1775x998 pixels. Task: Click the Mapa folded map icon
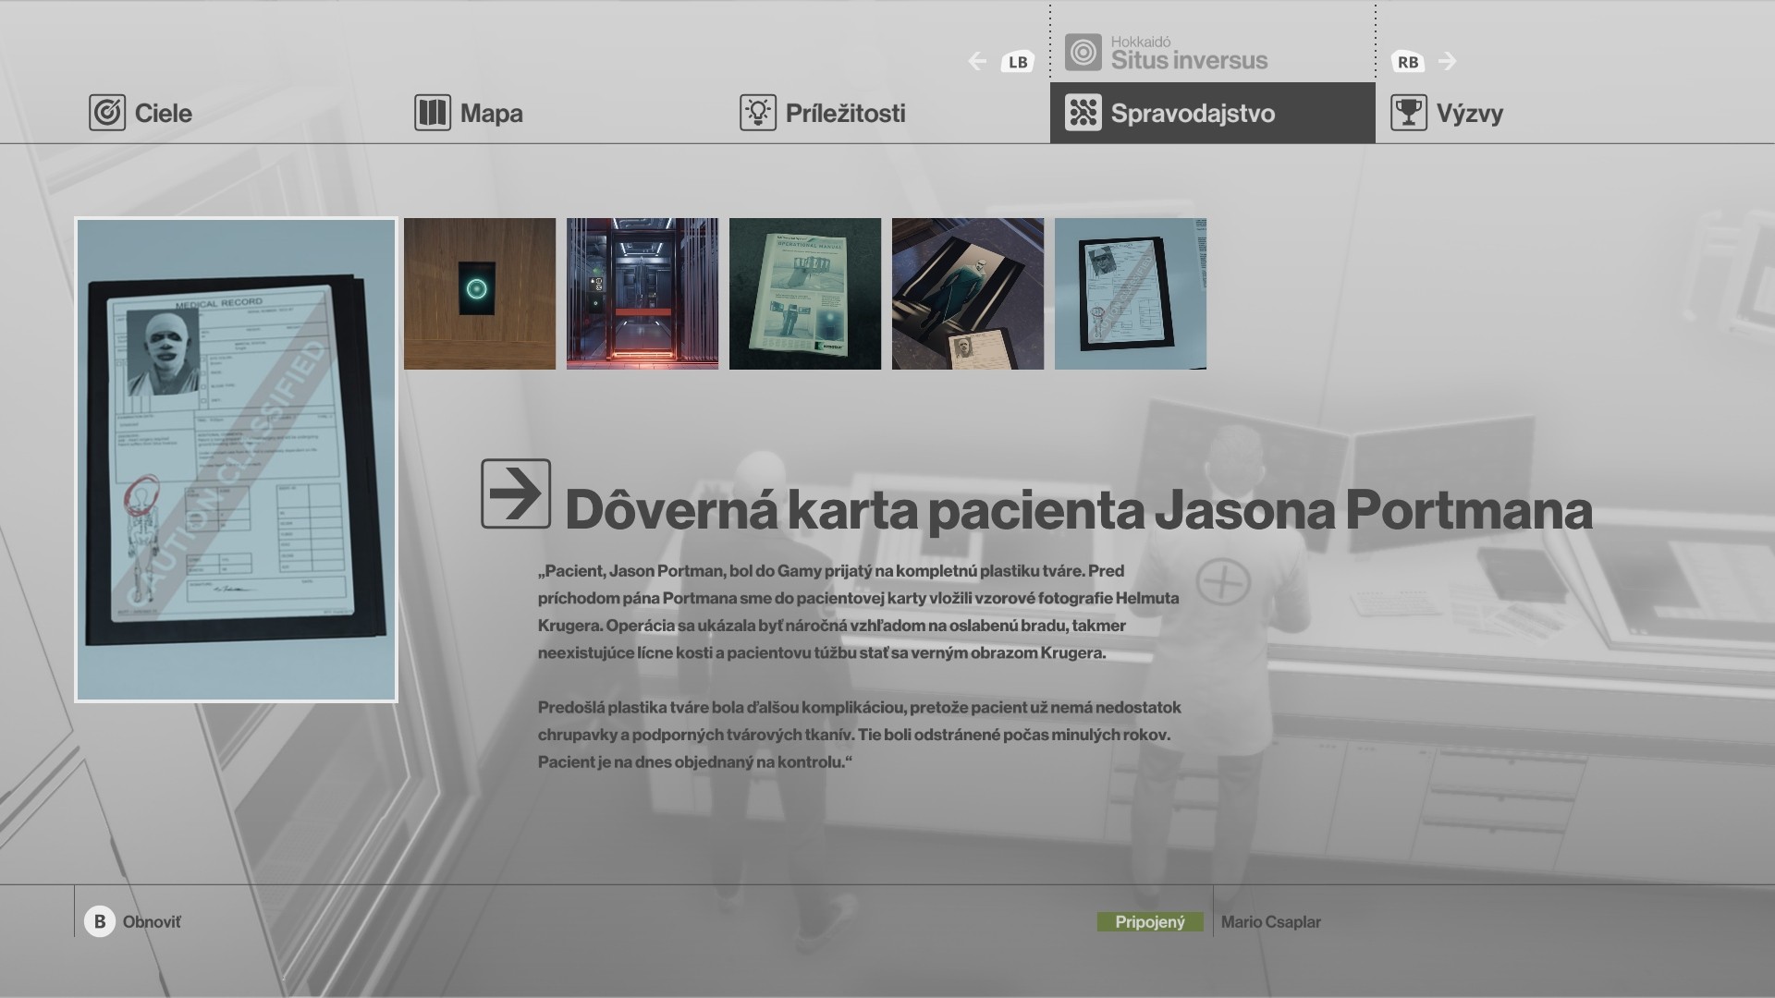[x=433, y=113]
